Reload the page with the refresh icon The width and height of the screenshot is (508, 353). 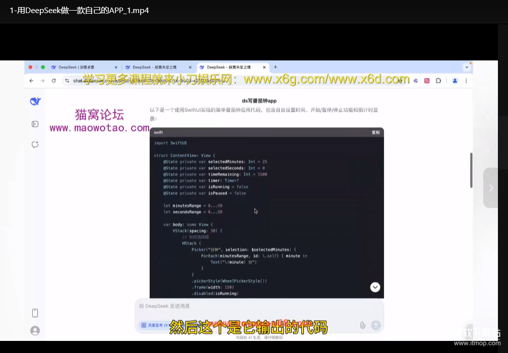(x=54, y=81)
